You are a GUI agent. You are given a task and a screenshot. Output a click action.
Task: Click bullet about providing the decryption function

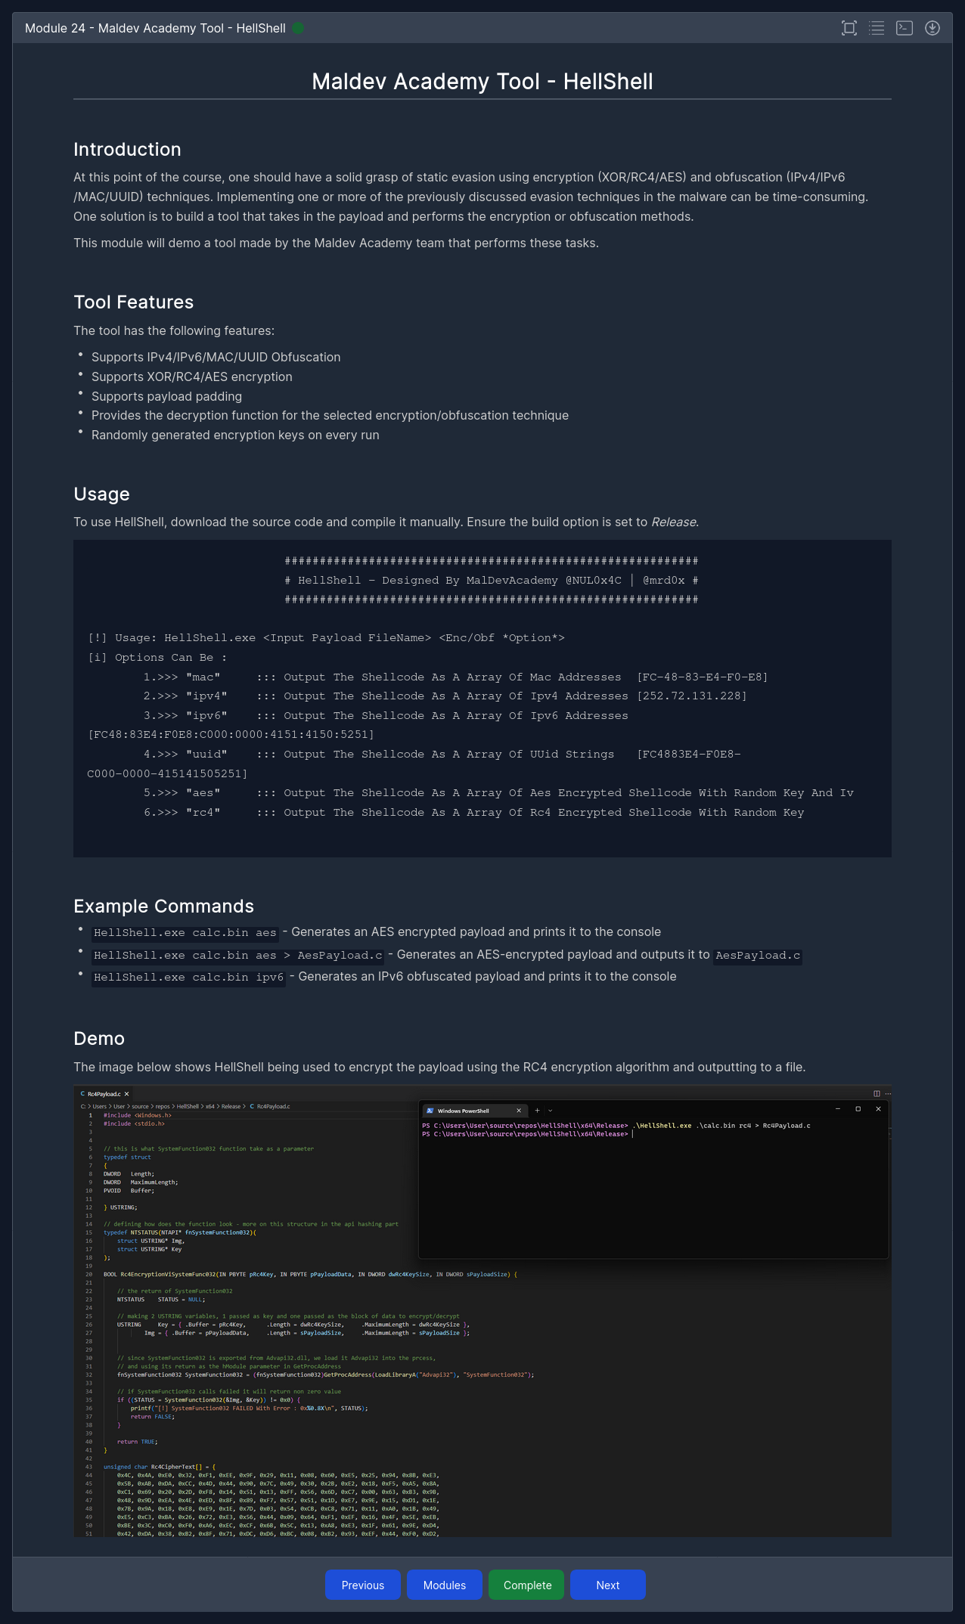pos(330,415)
